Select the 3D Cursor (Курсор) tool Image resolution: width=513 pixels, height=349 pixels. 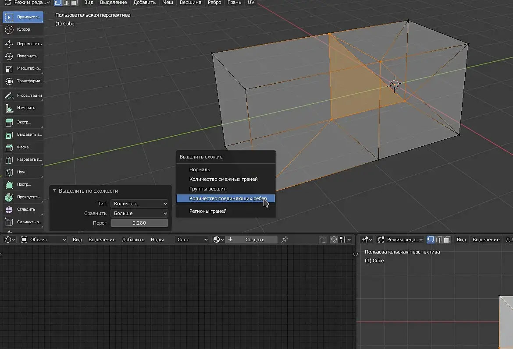click(23, 29)
